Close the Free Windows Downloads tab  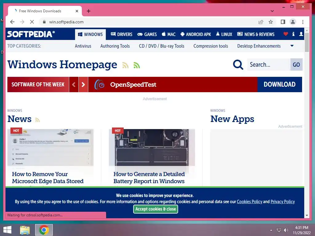click(77, 11)
